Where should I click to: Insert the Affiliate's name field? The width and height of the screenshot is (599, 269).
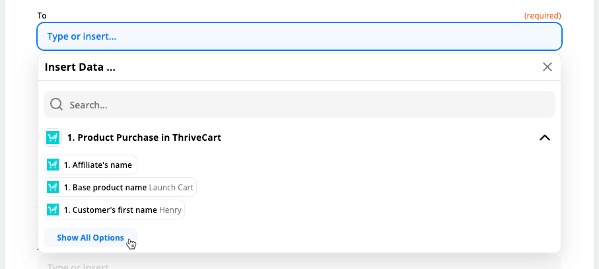pyautogui.click(x=90, y=165)
